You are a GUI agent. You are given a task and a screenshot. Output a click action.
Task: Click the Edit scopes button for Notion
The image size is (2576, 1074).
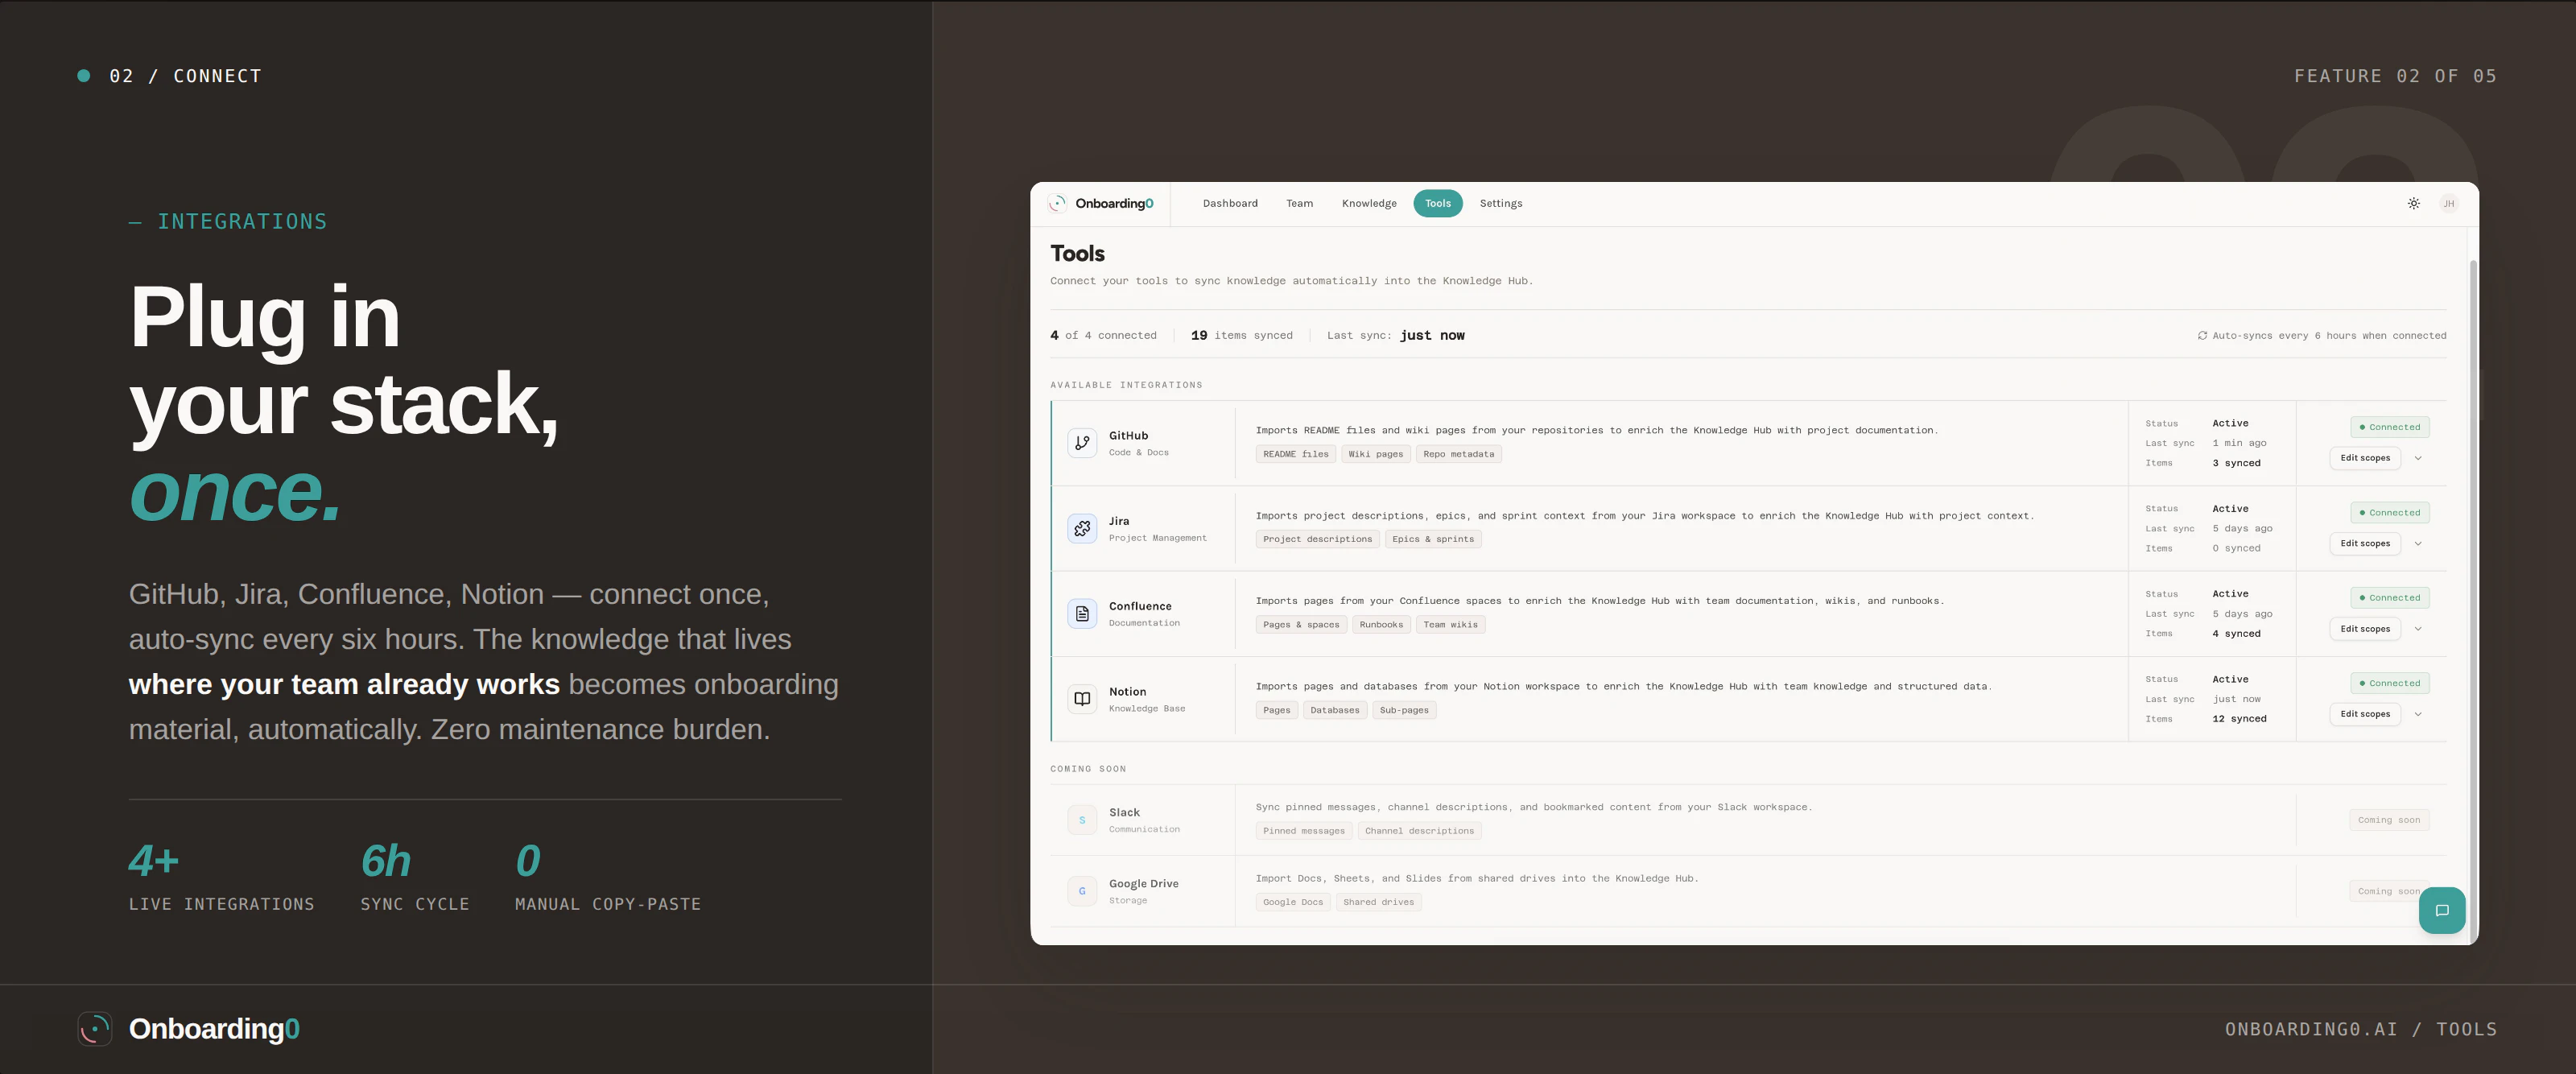[x=2364, y=713]
